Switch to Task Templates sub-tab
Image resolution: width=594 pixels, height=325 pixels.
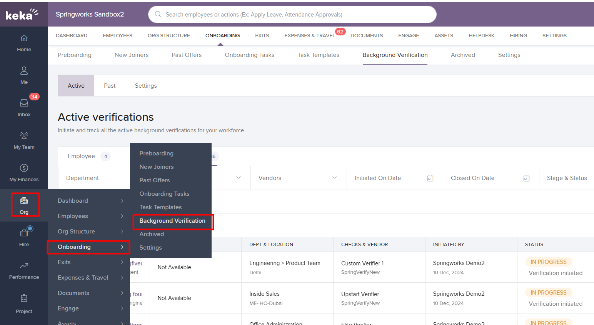click(318, 55)
